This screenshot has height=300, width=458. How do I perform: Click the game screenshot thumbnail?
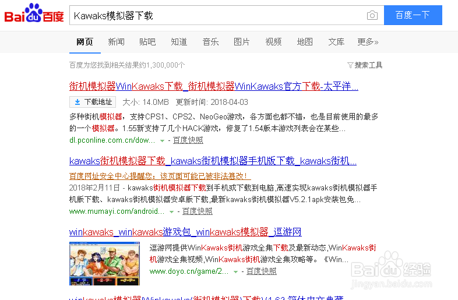click(x=104, y=263)
